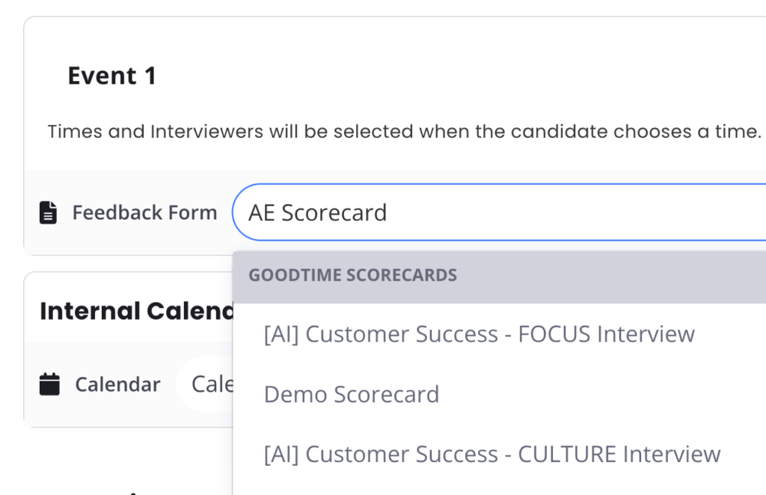The image size is (766, 495).
Task: Click the Times and Interviewers description text
Action: [404, 132]
